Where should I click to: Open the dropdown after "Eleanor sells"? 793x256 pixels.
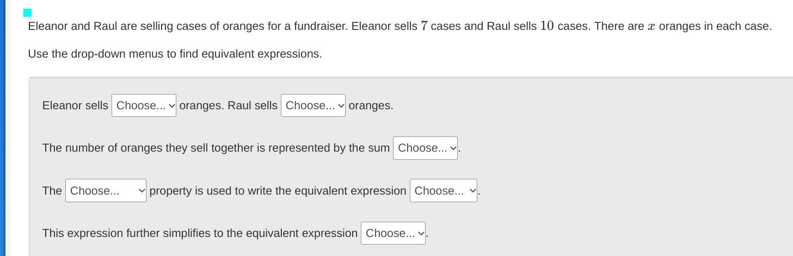pyautogui.click(x=144, y=105)
